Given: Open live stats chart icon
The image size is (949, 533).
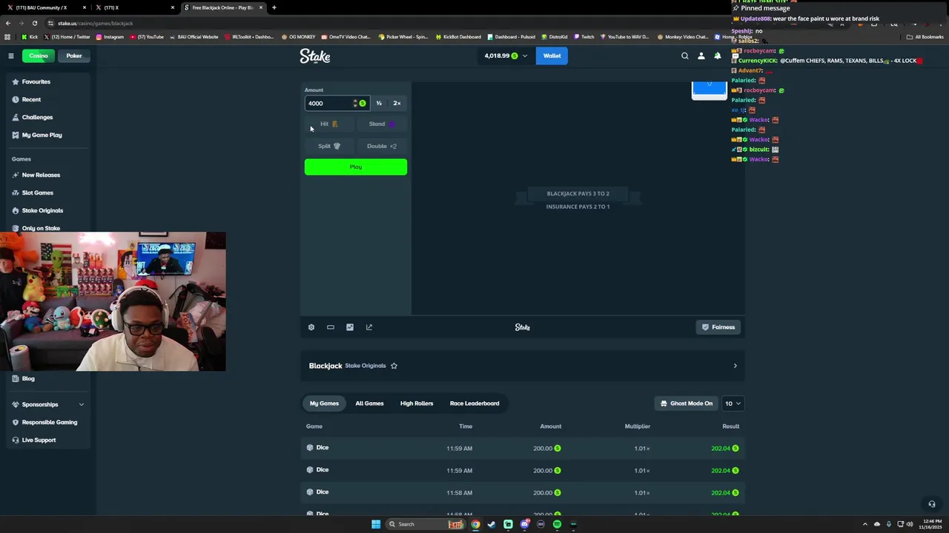Looking at the screenshot, I should (x=350, y=327).
